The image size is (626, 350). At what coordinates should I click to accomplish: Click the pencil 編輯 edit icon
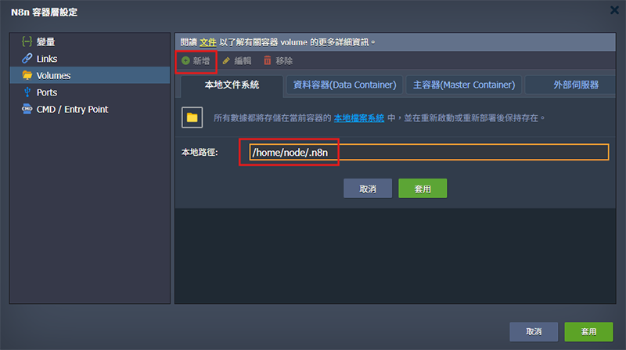coord(226,61)
